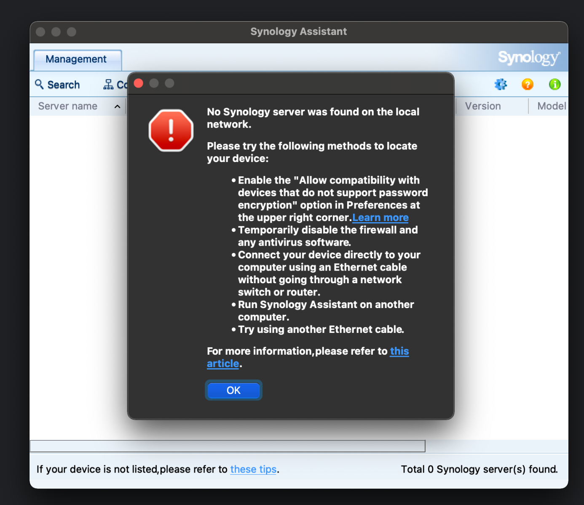Select the Synology Assistant window title
Image resolution: width=584 pixels, height=505 pixels.
pyautogui.click(x=298, y=32)
